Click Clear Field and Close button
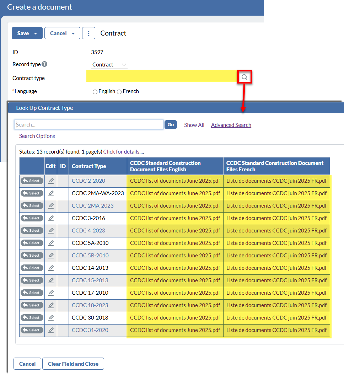The image size is (344, 375). pos(73,364)
